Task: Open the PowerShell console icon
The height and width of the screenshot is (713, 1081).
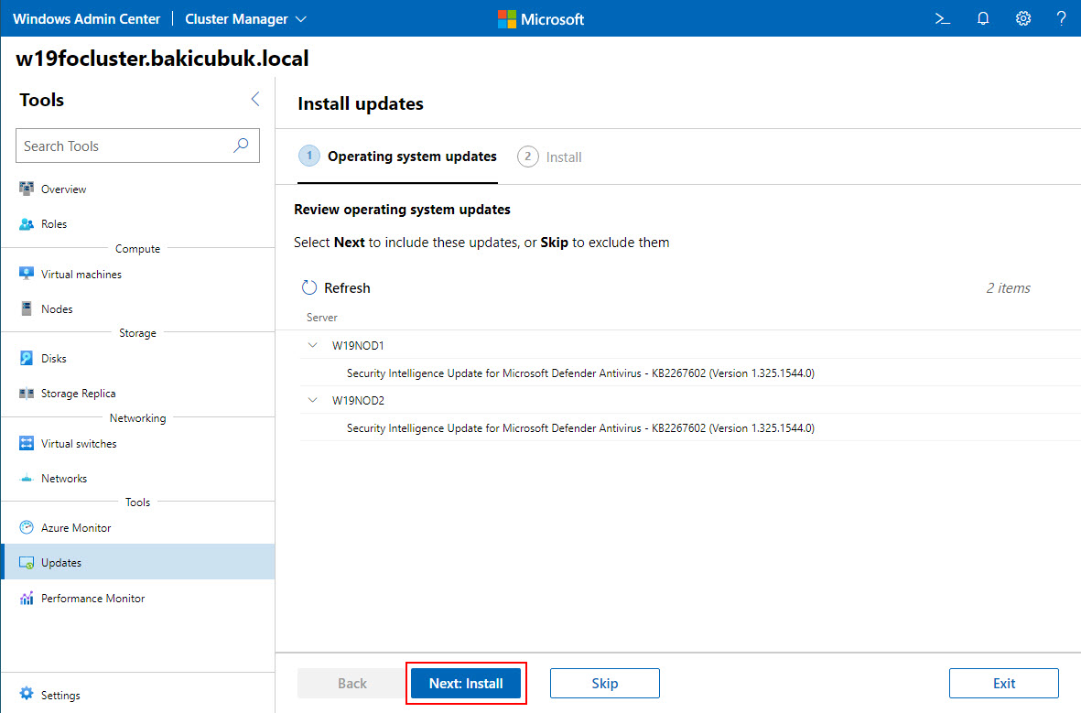Action: (943, 18)
